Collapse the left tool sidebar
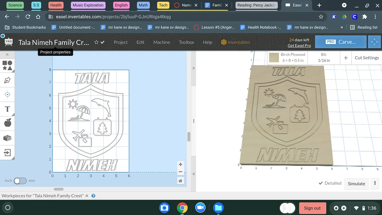The height and width of the screenshot is (215, 382). point(7,55)
